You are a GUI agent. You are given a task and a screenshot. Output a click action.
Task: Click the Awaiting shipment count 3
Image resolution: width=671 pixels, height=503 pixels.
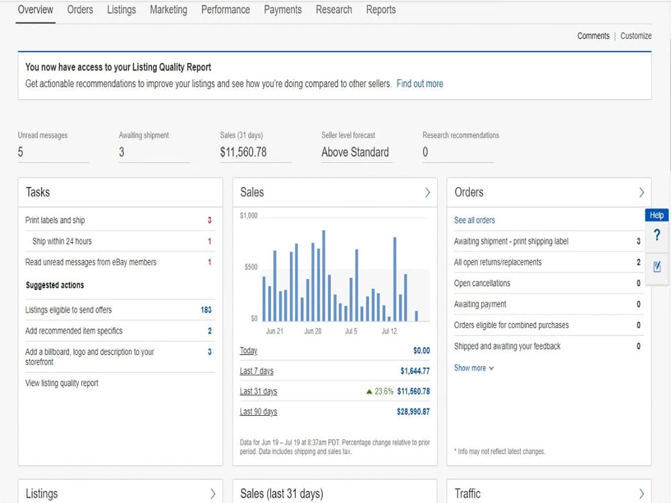(121, 152)
